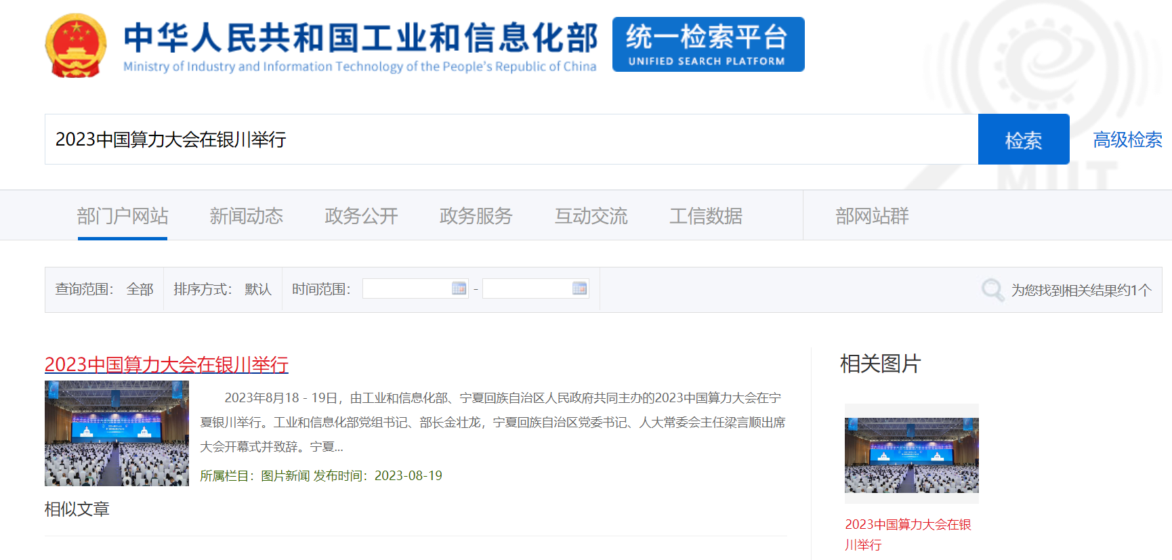The height and width of the screenshot is (560, 1172).
Task: Click the 检索 search button
Action: coord(1024,139)
